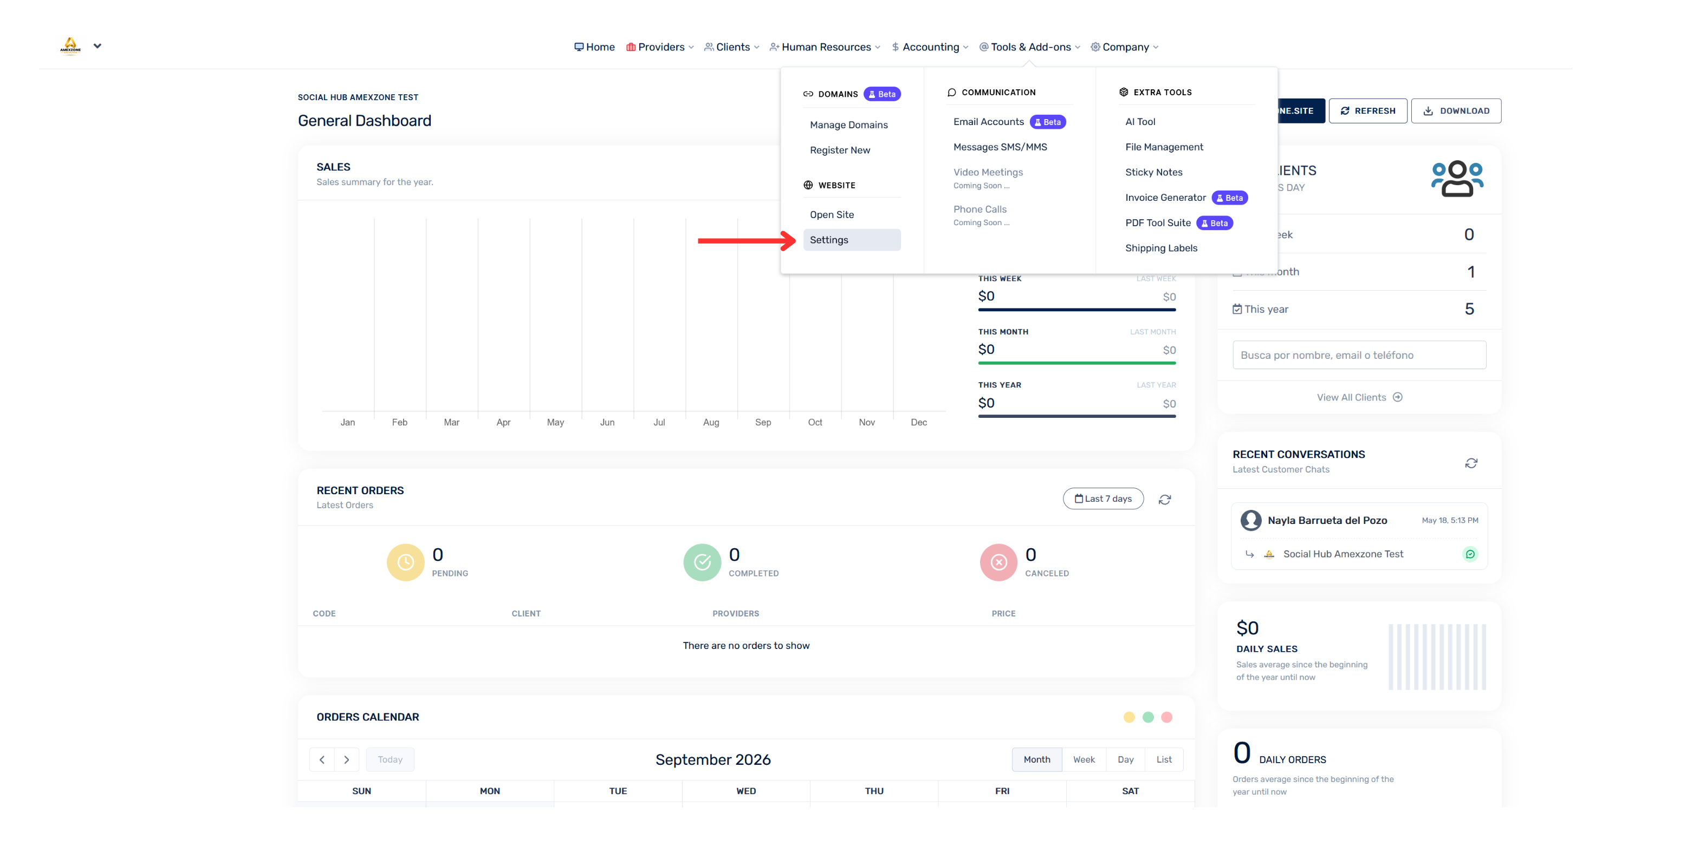Image resolution: width=1693 pixels, height=846 pixels.
Task: Select Manage Domains
Action: pos(848,125)
